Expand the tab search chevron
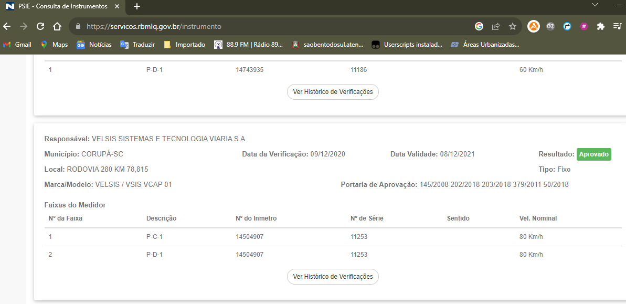Viewport: 626px width, 304px height. 595,5
